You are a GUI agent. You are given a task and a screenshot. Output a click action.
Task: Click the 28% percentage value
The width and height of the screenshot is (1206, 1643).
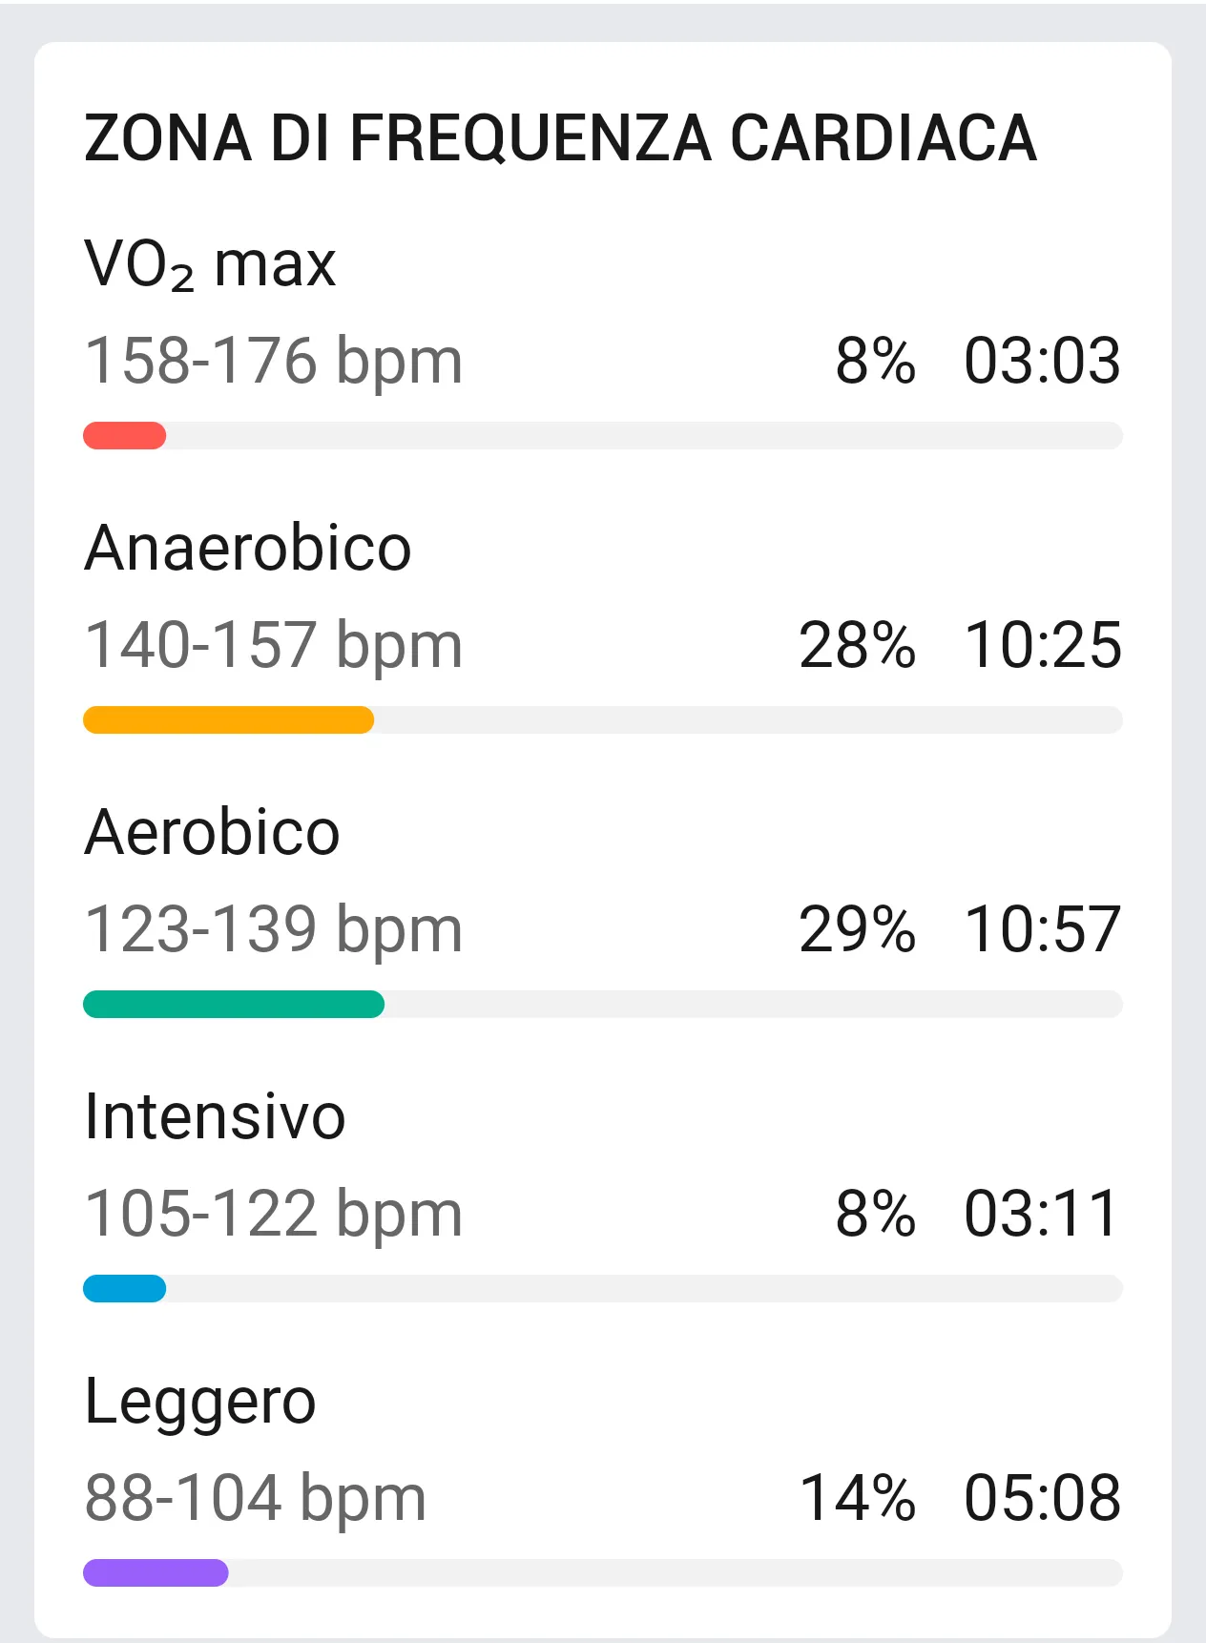click(x=857, y=646)
